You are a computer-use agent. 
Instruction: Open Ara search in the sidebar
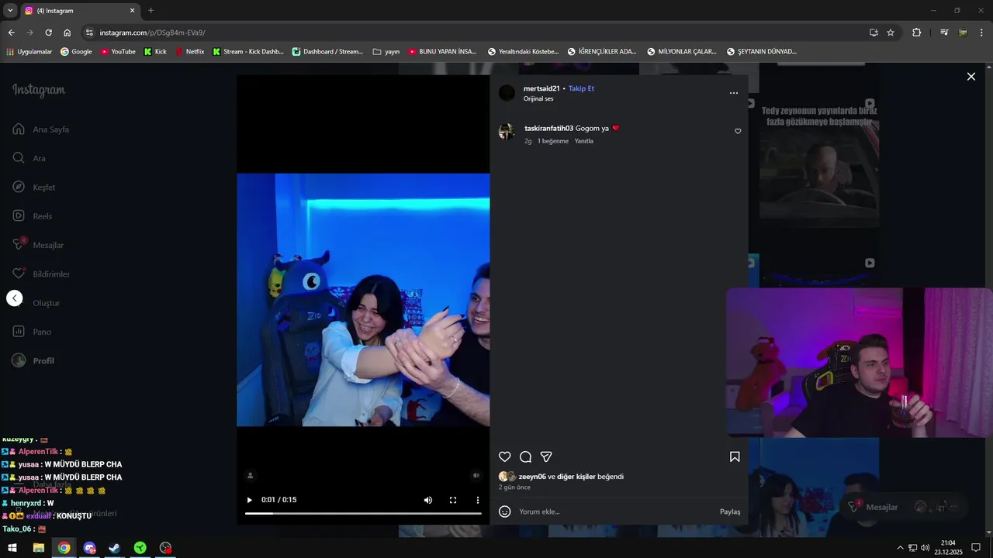point(29,158)
